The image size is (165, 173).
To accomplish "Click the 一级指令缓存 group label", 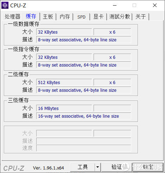I will coord(24,49).
